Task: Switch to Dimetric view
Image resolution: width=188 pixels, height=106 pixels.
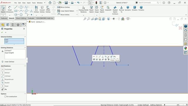Action: [135, 9]
